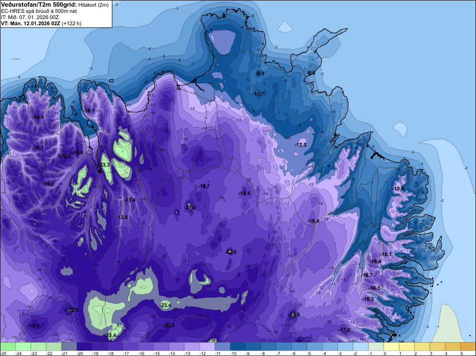Click the -12.3 temperature label
Image resolution: width=476 pixels, height=356 pixels.
click(x=300, y=145)
